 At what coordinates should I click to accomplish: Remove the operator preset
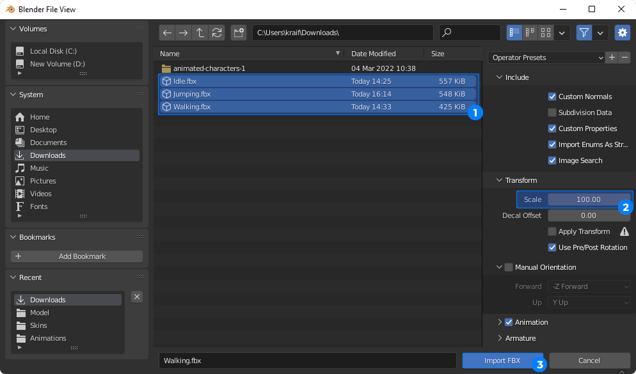[x=624, y=58]
